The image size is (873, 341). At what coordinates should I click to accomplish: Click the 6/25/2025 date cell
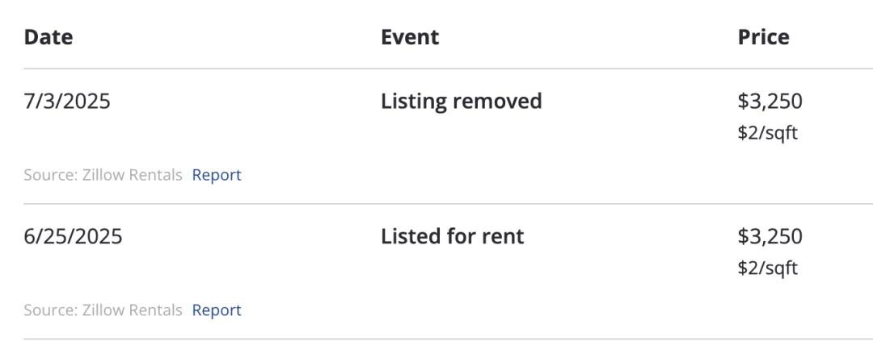73,236
